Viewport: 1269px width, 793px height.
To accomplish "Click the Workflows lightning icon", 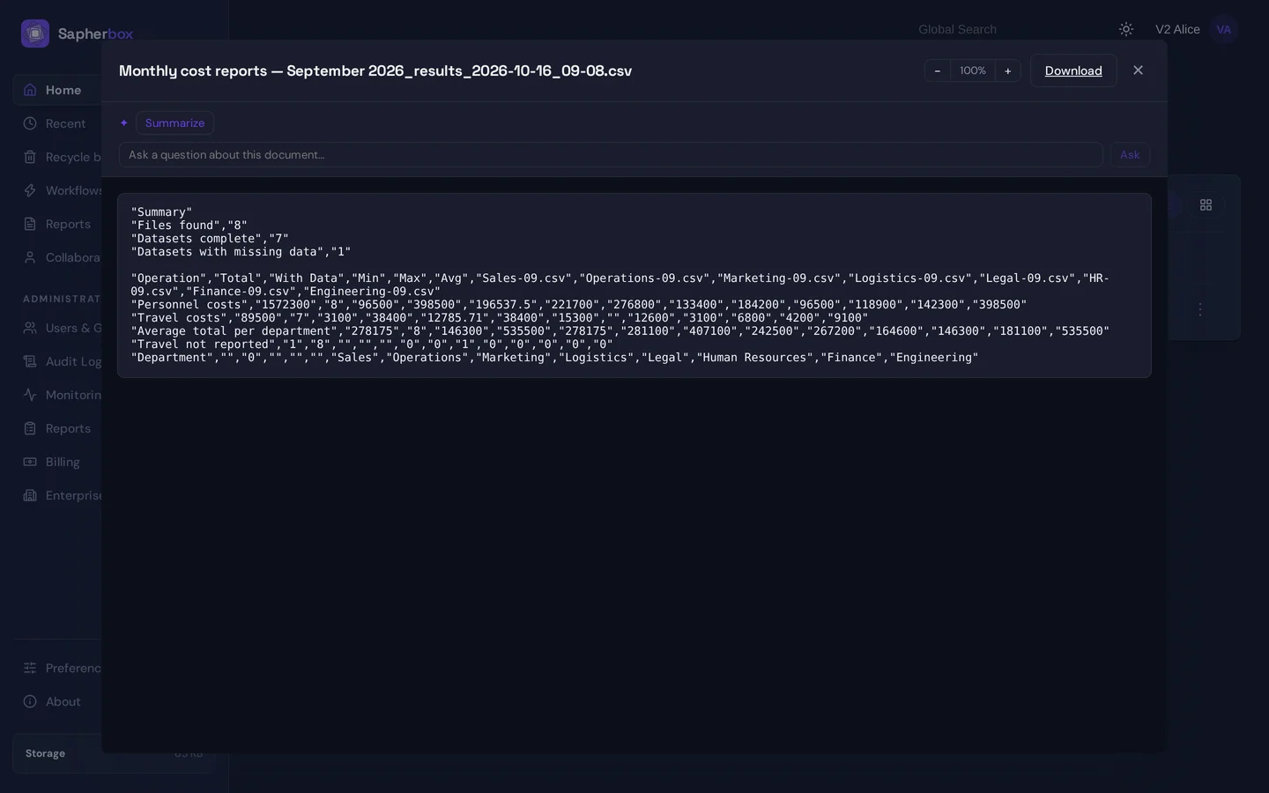I will coord(30,190).
